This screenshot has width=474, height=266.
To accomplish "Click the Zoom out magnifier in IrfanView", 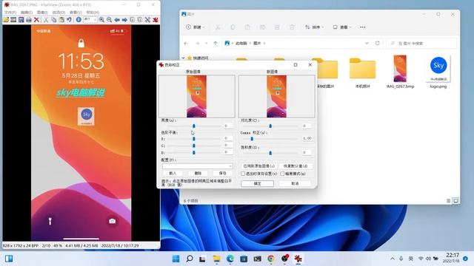I will [x=109, y=20].
